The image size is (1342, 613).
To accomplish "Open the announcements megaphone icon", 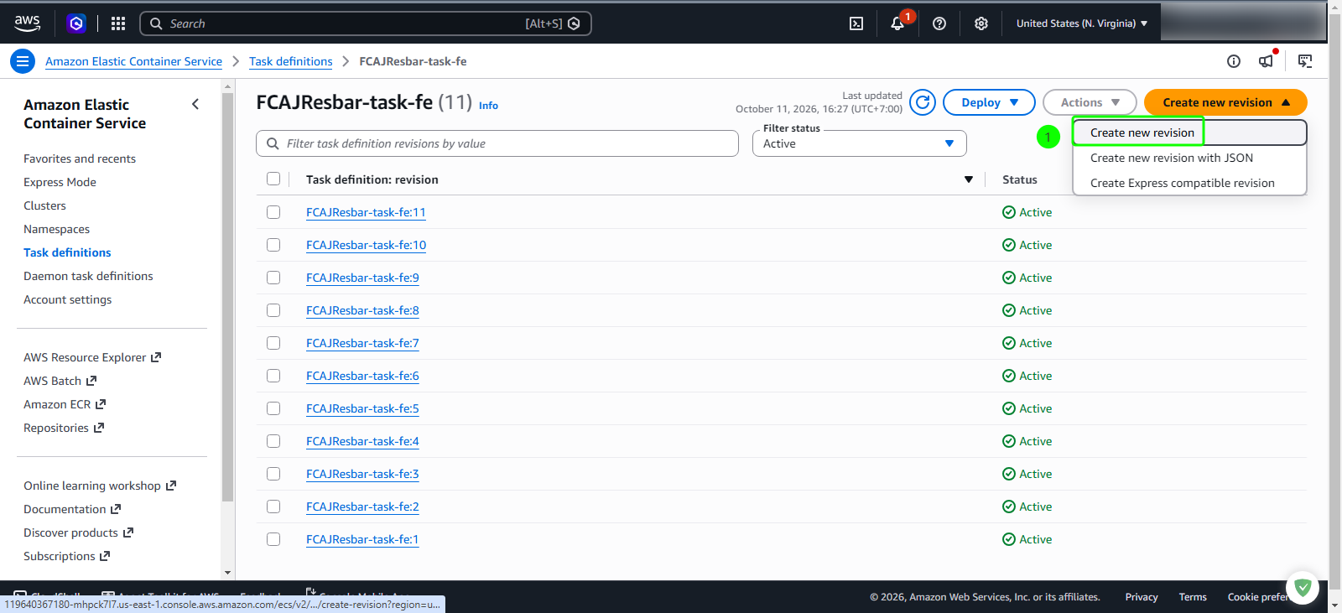I will tap(1267, 61).
